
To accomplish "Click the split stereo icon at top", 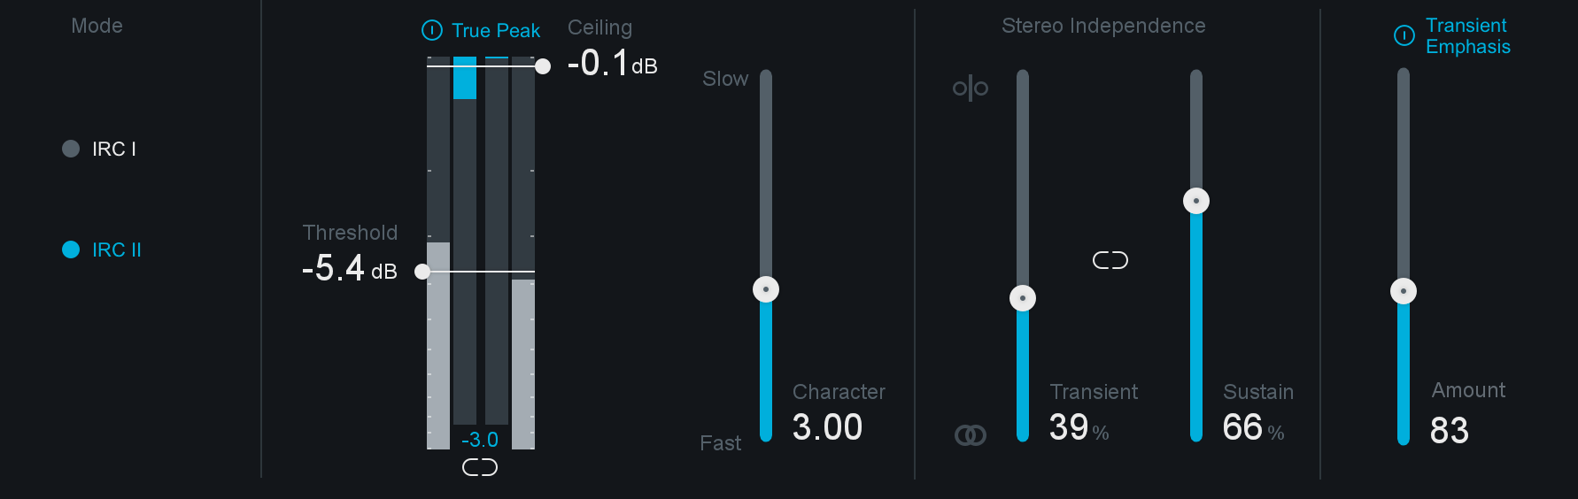I will (971, 88).
